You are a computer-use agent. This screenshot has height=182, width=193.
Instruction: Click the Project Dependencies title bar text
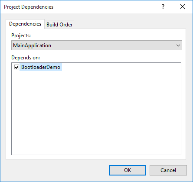tap(29, 7)
